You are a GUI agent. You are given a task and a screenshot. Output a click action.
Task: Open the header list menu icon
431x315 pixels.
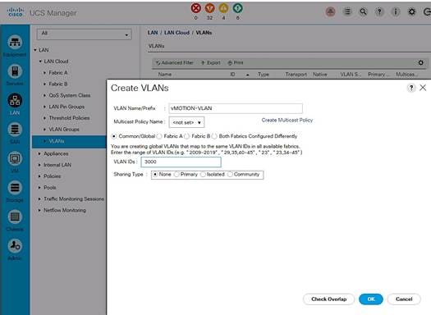[x=347, y=11]
